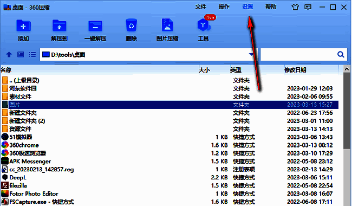Click the filezilla shortcut icon
This screenshot has height=206, width=352.
tap(5, 185)
